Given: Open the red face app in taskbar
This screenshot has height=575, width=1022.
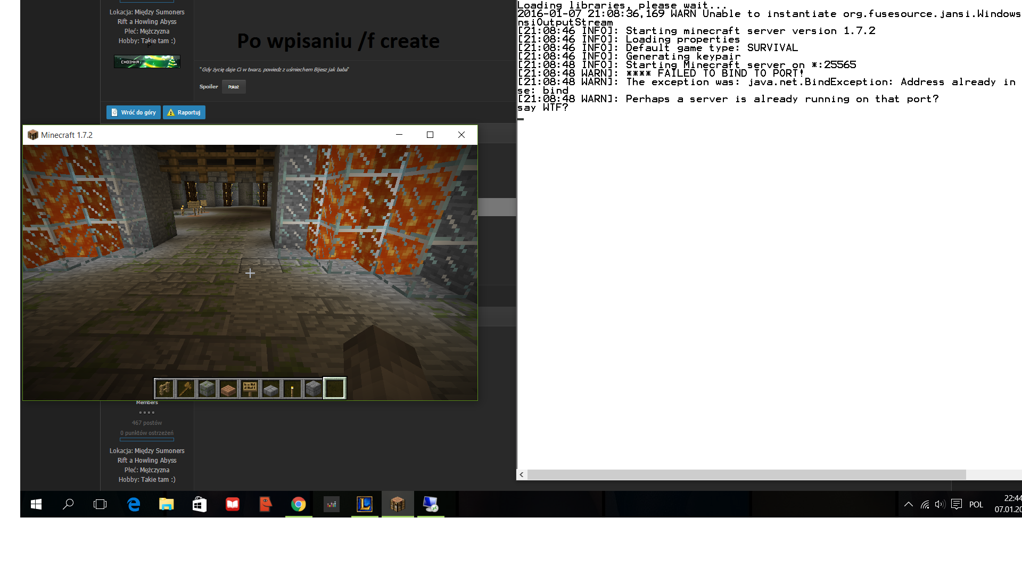Looking at the screenshot, I should click(266, 504).
